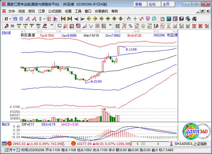The height and width of the screenshot is (154, 212).
Task: Expand second drawing toolbar overflow chevron
Action: point(110,25)
